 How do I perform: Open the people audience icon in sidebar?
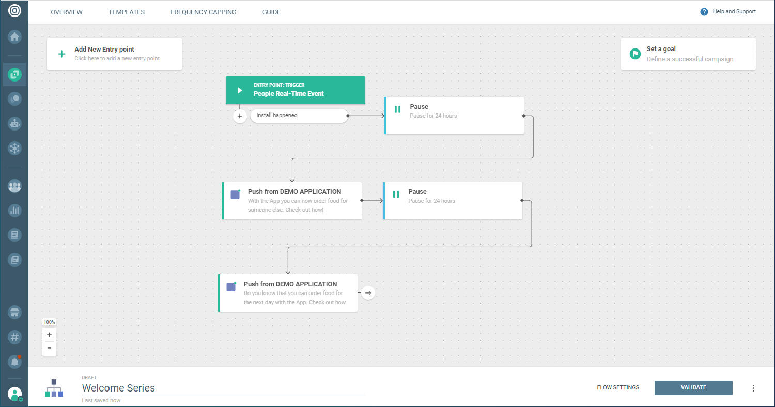tap(14, 186)
